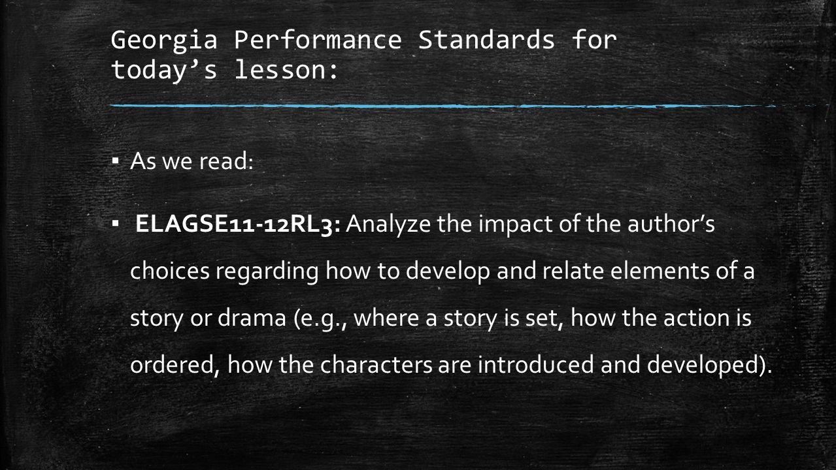Select the 'As we read:' bullet text
836x470 pixels.
click(x=192, y=161)
